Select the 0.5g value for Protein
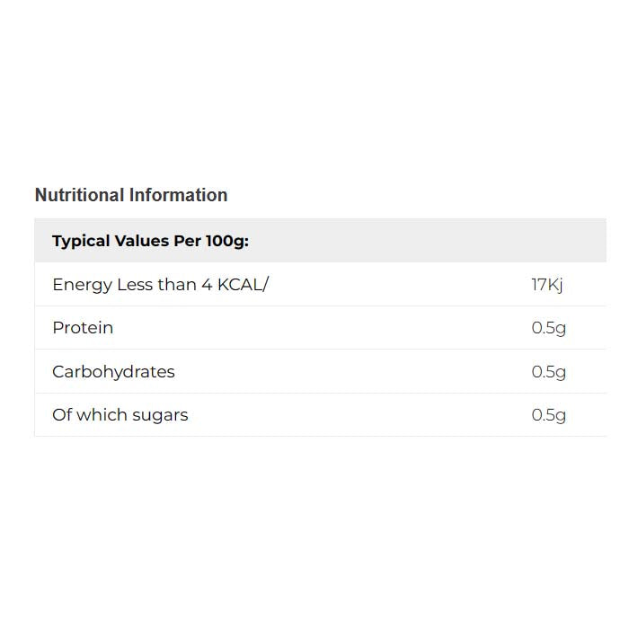Viewport: 629px width, 629px height. click(548, 328)
